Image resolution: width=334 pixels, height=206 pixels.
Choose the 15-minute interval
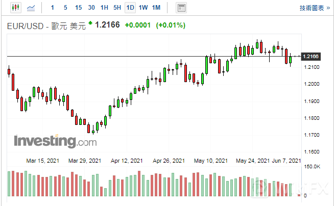pos(78,8)
